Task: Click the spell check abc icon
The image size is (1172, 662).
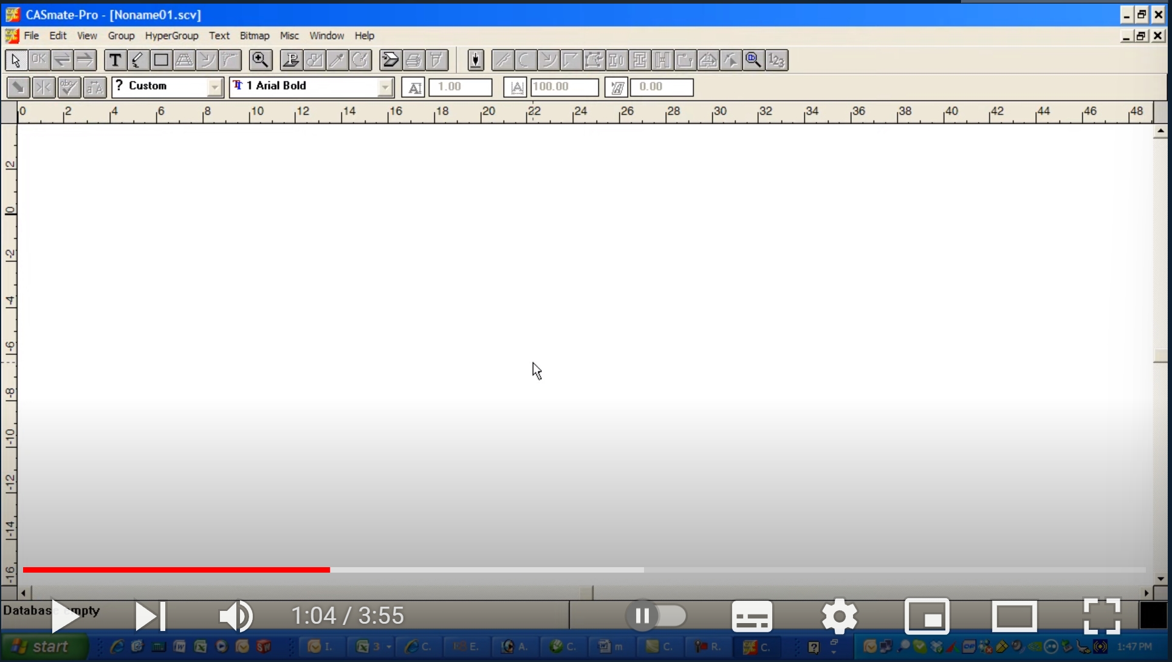Action: pyautogui.click(x=68, y=87)
